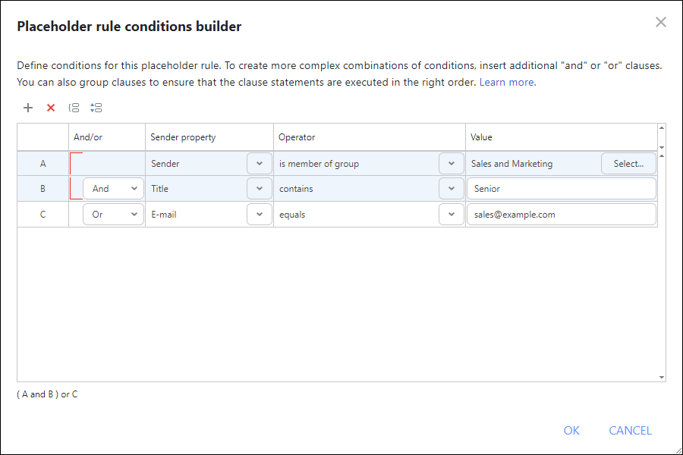Expand the 'equals' operator dropdown
The width and height of the screenshot is (683, 455).
(451, 214)
